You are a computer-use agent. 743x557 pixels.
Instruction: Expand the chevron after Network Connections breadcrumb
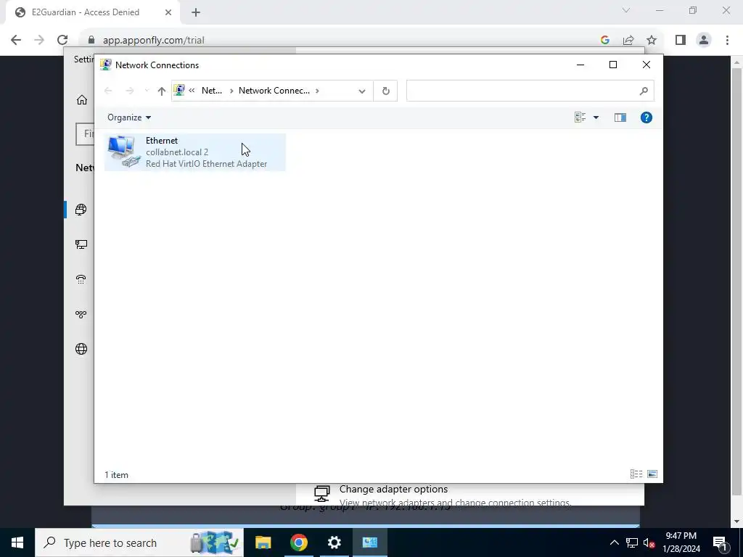[x=318, y=91]
